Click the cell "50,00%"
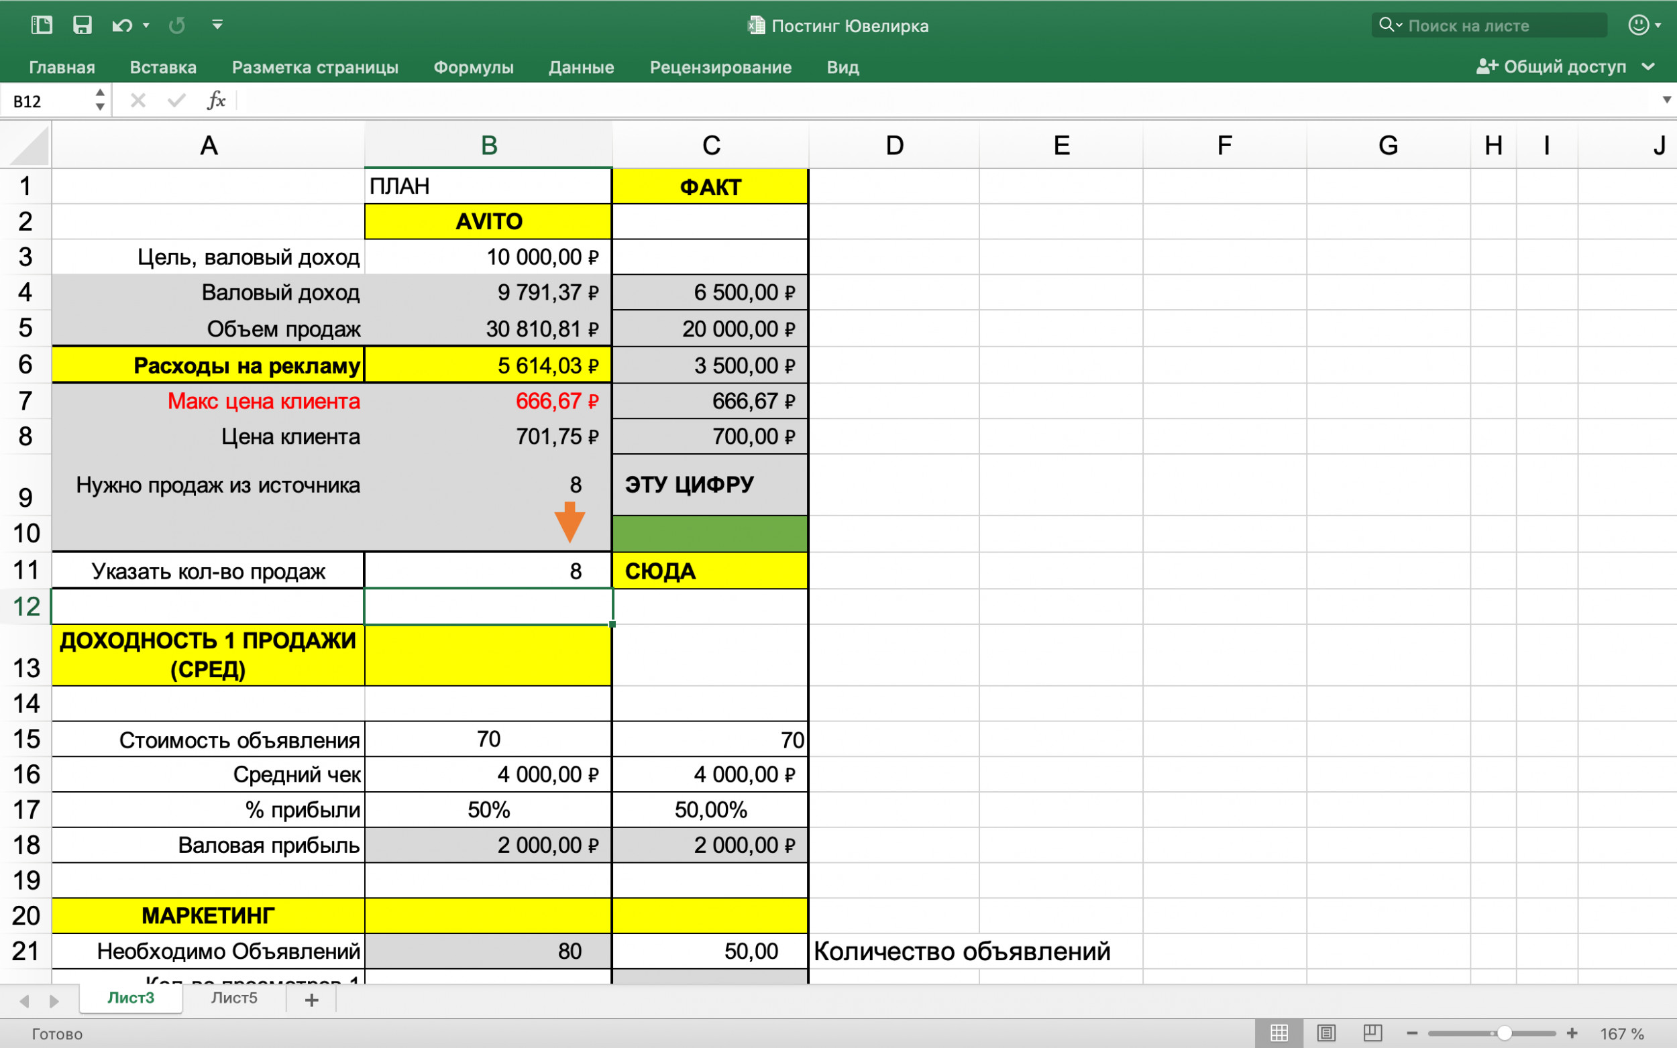1677x1048 pixels. [x=710, y=809]
